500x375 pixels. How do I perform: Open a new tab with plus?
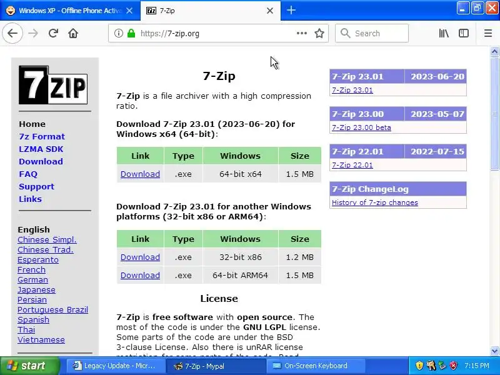click(x=291, y=11)
